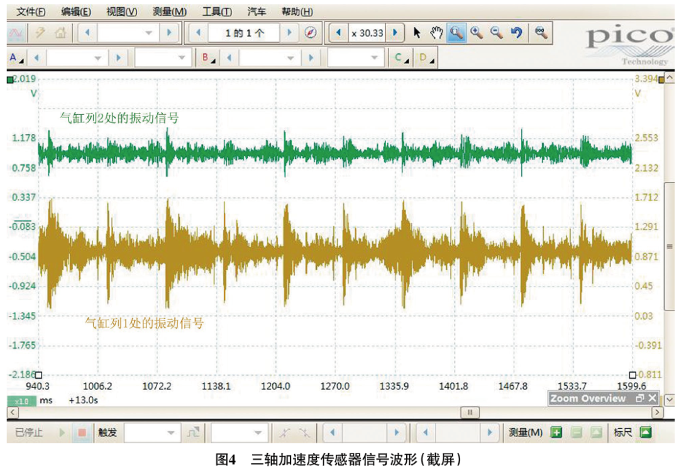Decrease horizontal zoom factor x 30.33

coord(339,33)
